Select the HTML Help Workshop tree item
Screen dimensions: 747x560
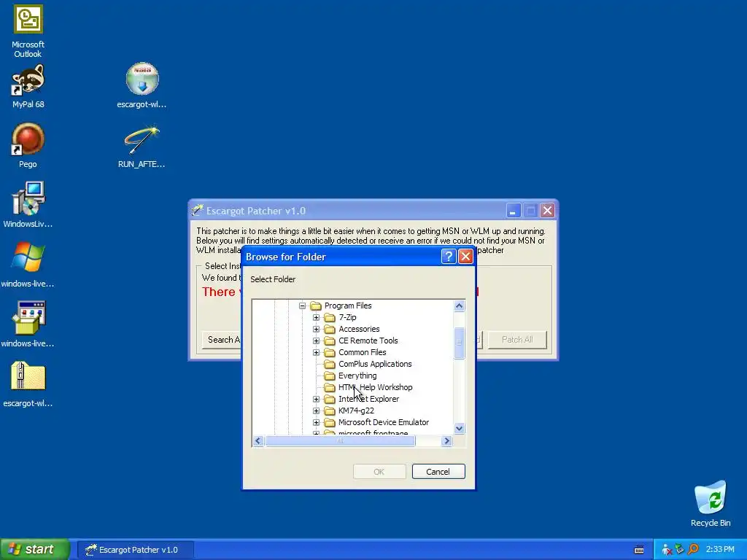pos(376,388)
